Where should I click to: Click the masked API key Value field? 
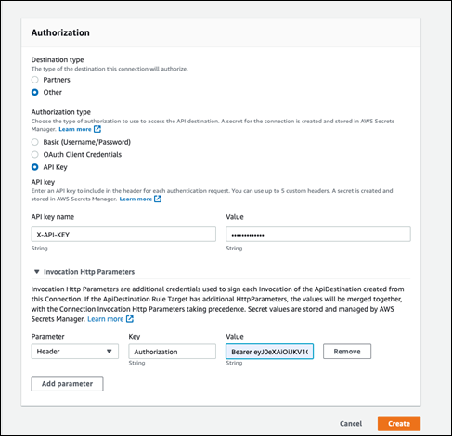(318, 235)
